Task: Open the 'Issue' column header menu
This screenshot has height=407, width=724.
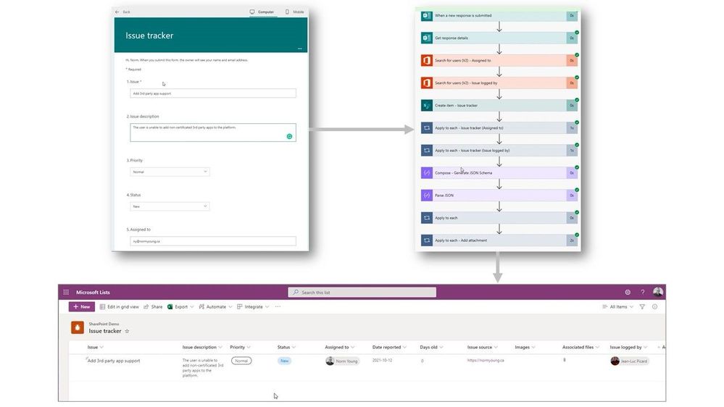Action: click(96, 347)
